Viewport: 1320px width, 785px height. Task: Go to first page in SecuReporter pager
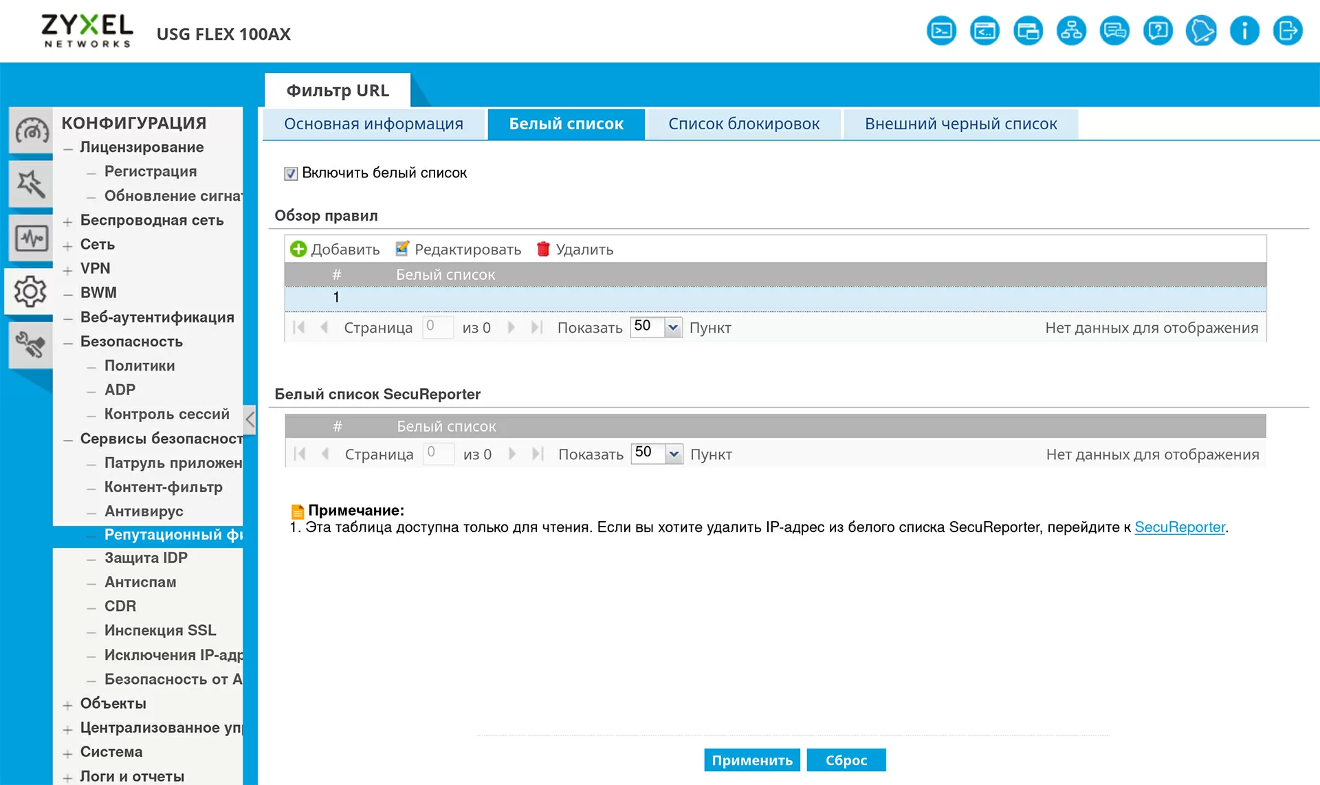point(300,454)
